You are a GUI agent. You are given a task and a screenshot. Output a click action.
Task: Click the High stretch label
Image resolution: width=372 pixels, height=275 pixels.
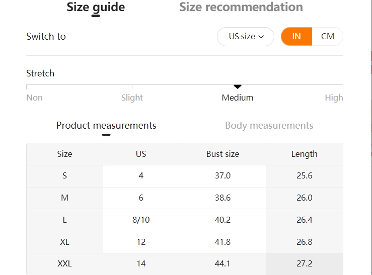tap(334, 98)
